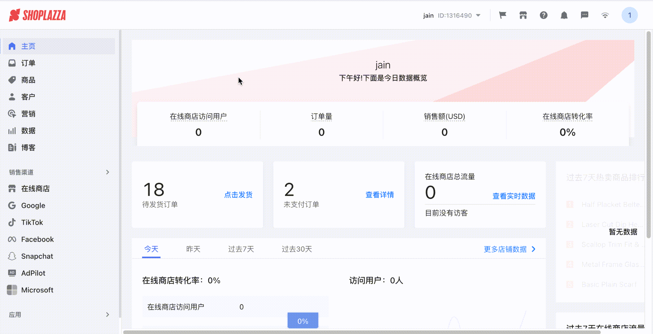Click the horizontal page scrollbar
This screenshot has height=334, width=653.
362,332
